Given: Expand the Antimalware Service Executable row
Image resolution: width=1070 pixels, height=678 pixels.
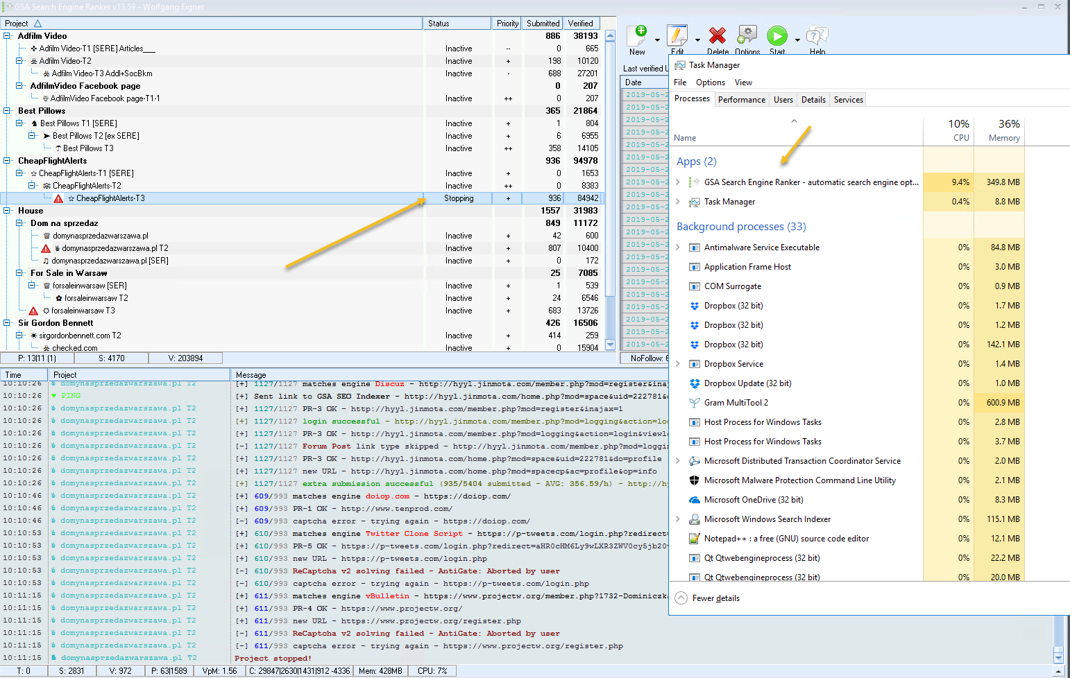Looking at the screenshot, I should click(x=678, y=247).
